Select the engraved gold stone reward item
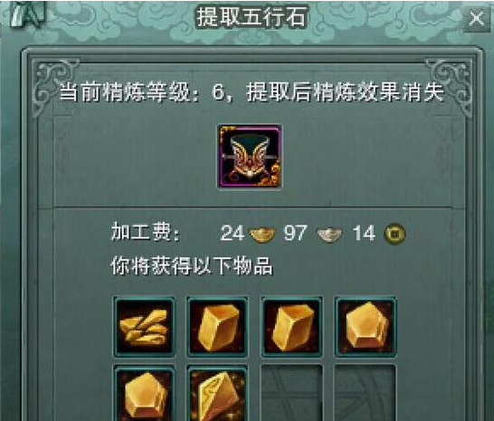Screen dimensions: 494x421 218,393
